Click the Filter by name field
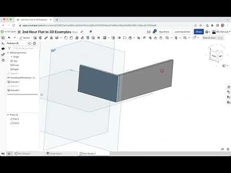 (25, 48)
